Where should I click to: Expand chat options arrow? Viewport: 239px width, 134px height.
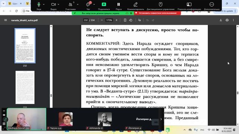point(94,4)
